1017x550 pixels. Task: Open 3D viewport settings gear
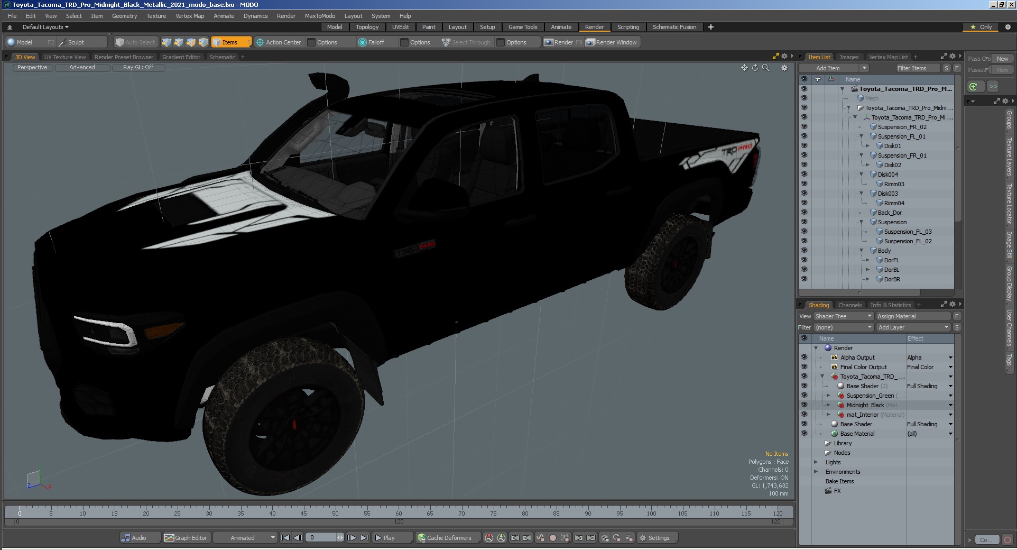point(784,68)
